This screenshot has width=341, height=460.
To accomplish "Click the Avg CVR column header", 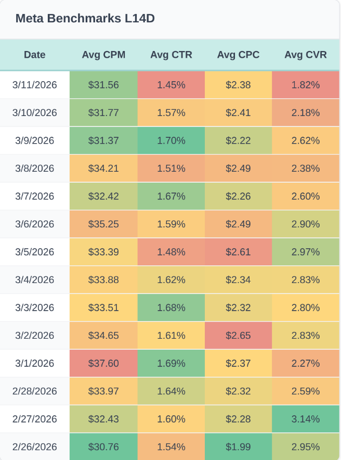I will (x=306, y=55).
